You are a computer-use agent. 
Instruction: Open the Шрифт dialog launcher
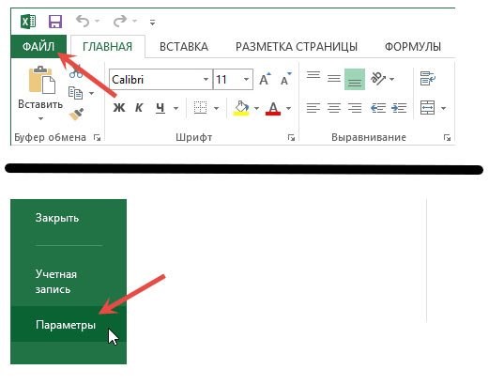pos(291,138)
